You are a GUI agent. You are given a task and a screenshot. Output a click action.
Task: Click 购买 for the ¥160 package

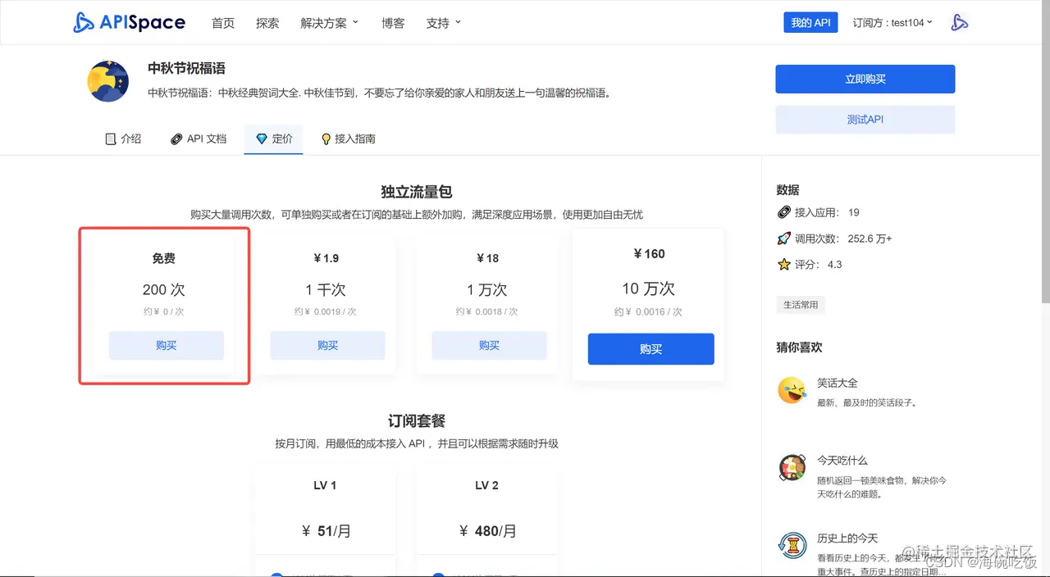tap(651, 349)
